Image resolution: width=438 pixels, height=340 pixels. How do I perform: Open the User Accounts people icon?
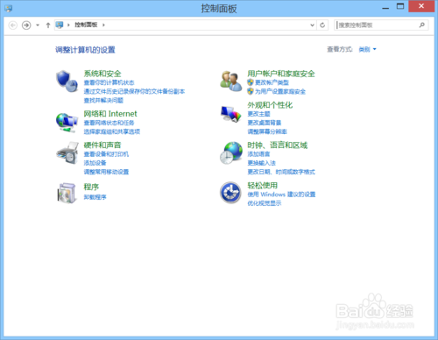231,81
